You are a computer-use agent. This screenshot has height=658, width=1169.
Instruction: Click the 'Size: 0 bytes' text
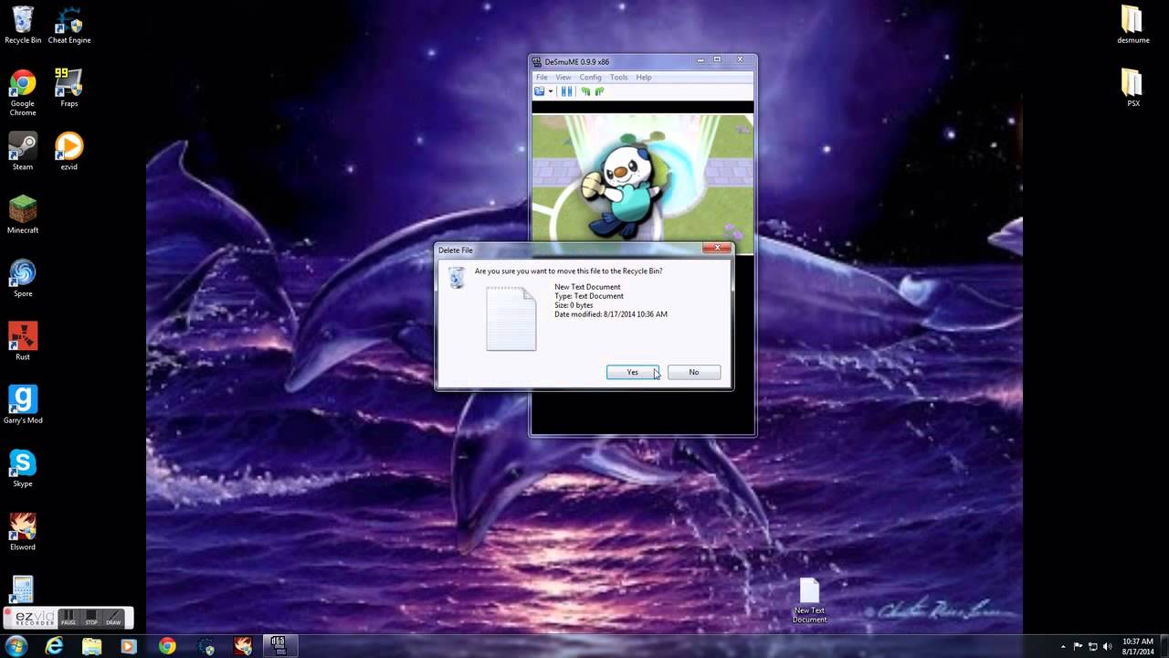tap(574, 305)
